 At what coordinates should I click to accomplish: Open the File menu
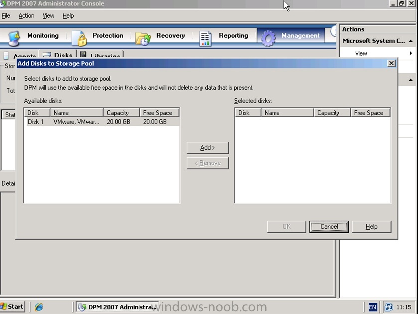(6, 16)
